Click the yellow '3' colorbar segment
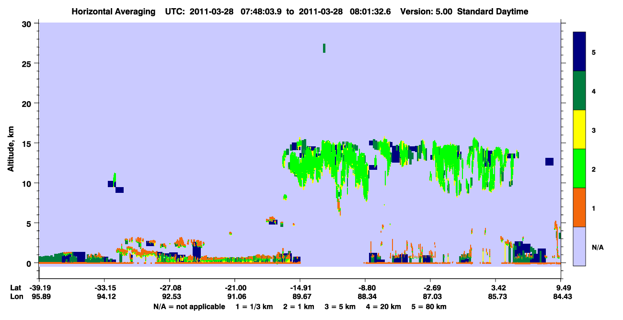Screen dimensions: 623x320 pos(579,130)
